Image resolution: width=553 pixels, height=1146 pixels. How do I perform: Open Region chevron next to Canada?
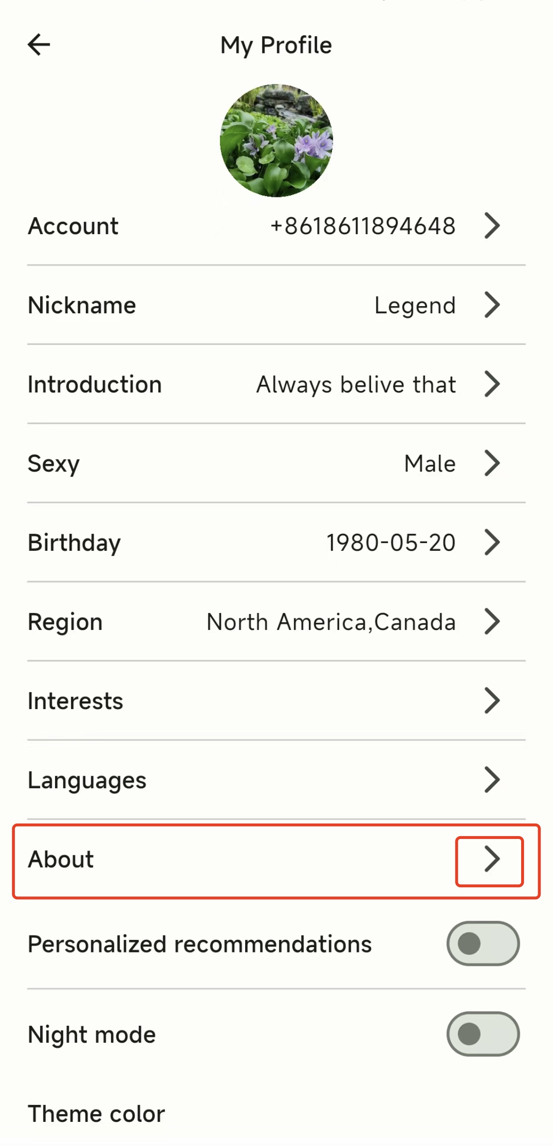coord(492,622)
